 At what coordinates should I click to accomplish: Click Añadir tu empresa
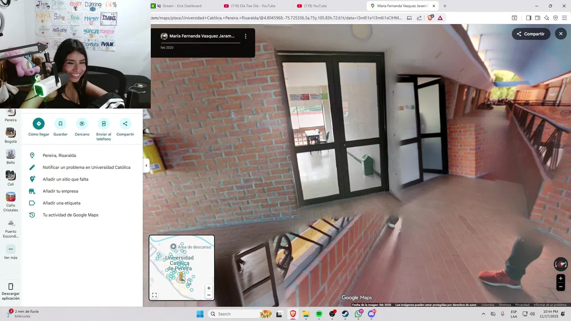83,191
